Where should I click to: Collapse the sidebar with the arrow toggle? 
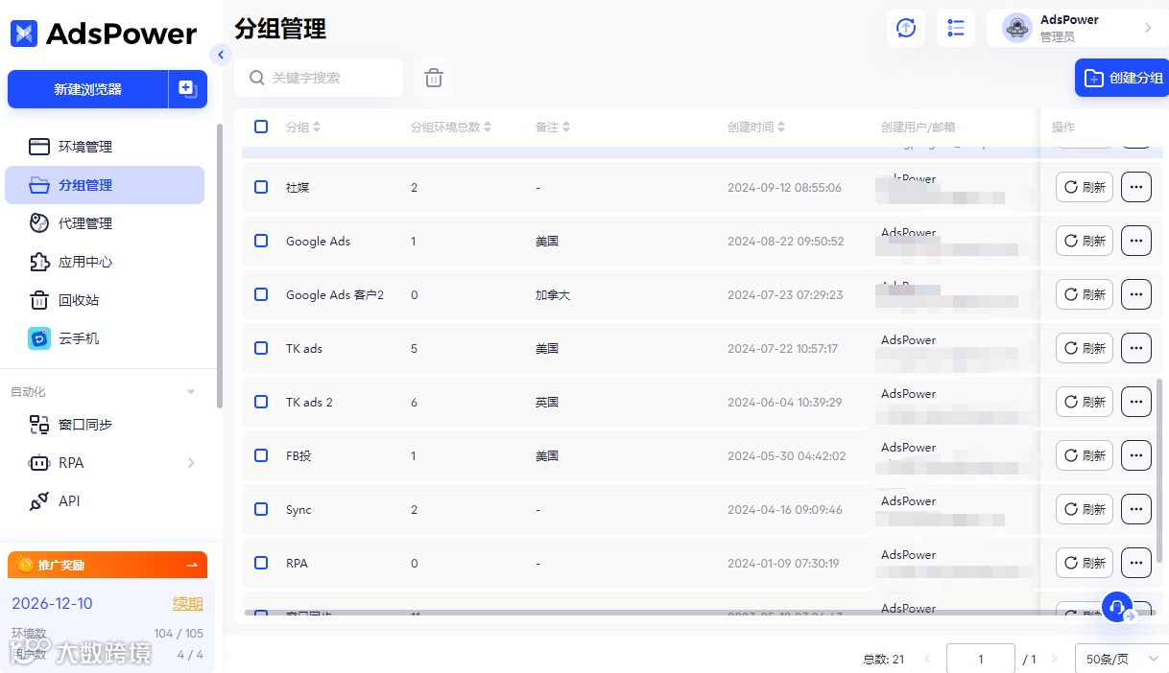(221, 55)
